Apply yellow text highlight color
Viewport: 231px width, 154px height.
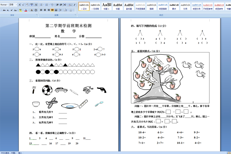pos(21,10)
